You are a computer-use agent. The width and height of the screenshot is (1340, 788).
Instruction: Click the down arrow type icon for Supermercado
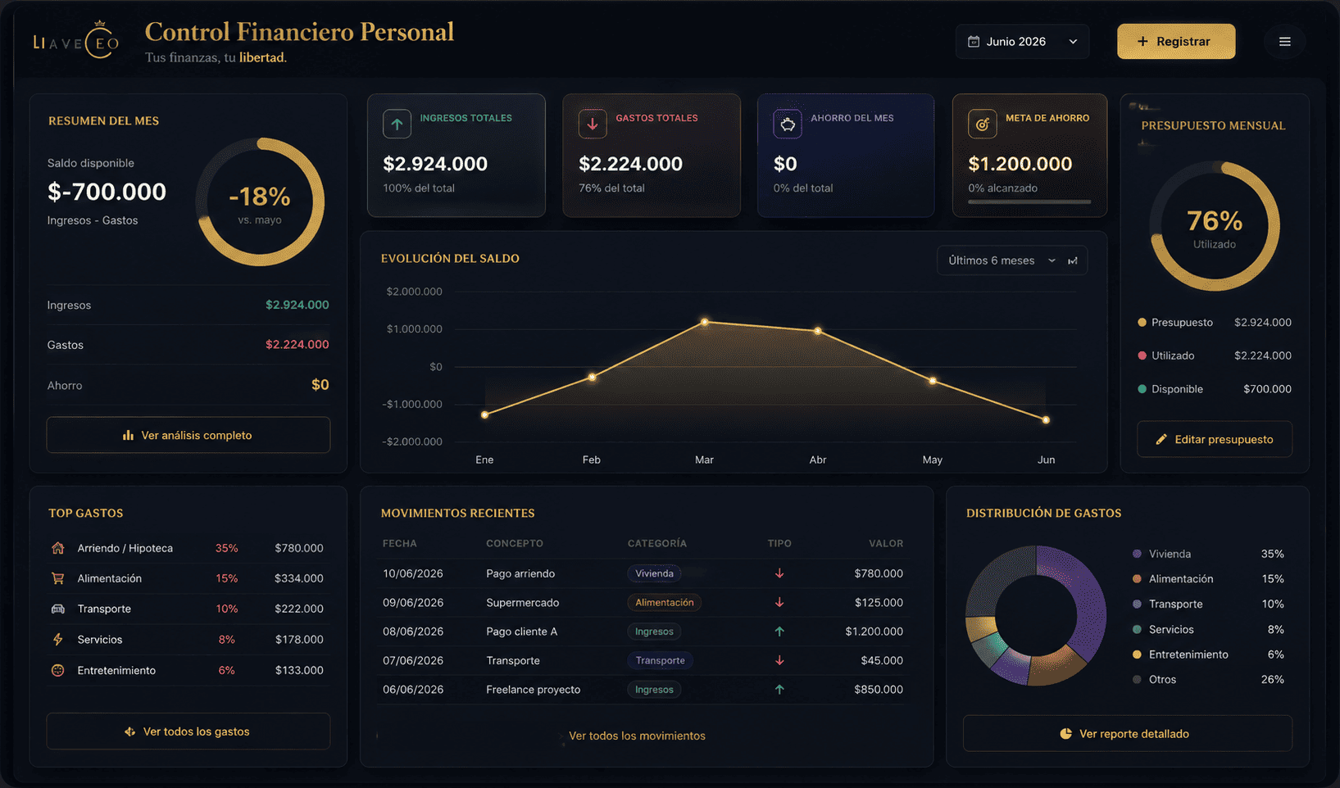779,602
